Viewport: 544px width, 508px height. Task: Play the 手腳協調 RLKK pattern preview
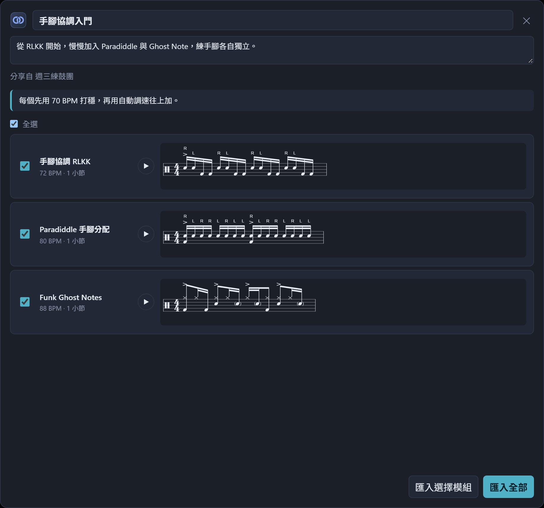(146, 166)
